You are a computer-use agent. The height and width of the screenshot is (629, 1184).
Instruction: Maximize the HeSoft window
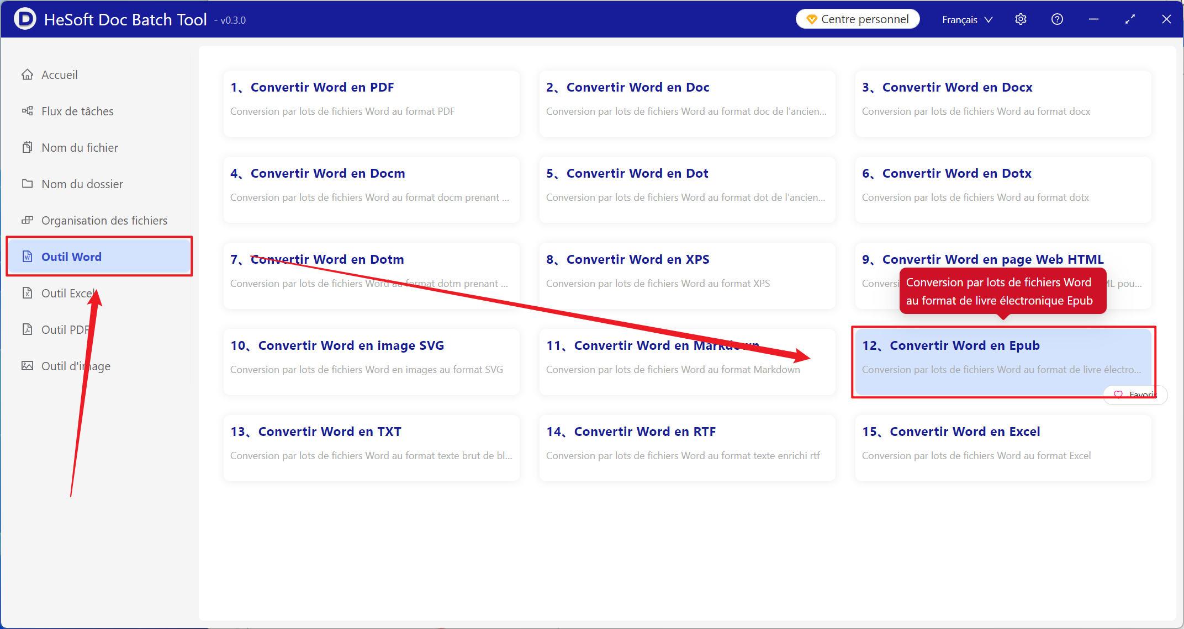(1130, 19)
